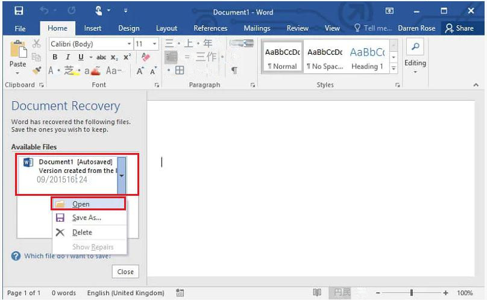Open the Layout ribbon tab
This screenshot has height=300, width=487.
[166, 28]
